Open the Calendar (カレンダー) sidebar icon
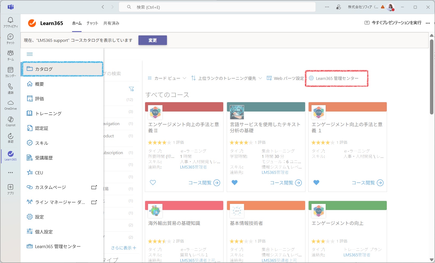435x263 pixels. coord(10,72)
